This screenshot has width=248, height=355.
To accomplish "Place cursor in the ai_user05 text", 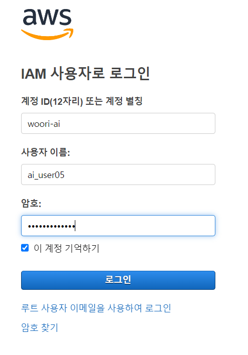I will click(x=46, y=175).
